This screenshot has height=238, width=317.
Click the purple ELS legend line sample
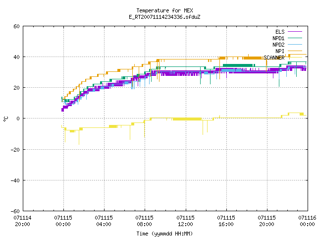tap(295, 32)
